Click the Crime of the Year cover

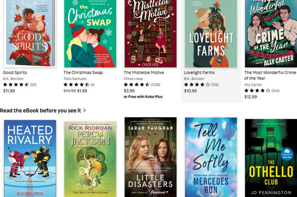[271, 33]
